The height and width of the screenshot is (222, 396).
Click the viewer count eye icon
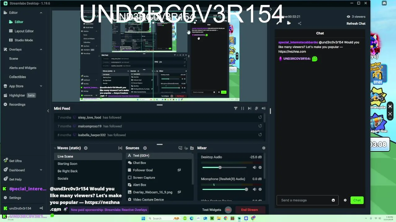coord(348,17)
